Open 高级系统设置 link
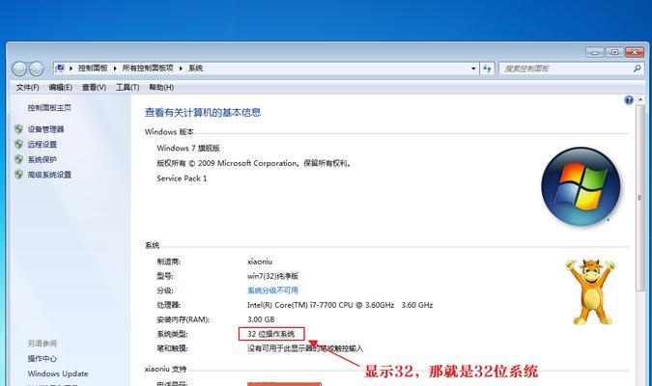This screenshot has height=386, width=652. 49,175
